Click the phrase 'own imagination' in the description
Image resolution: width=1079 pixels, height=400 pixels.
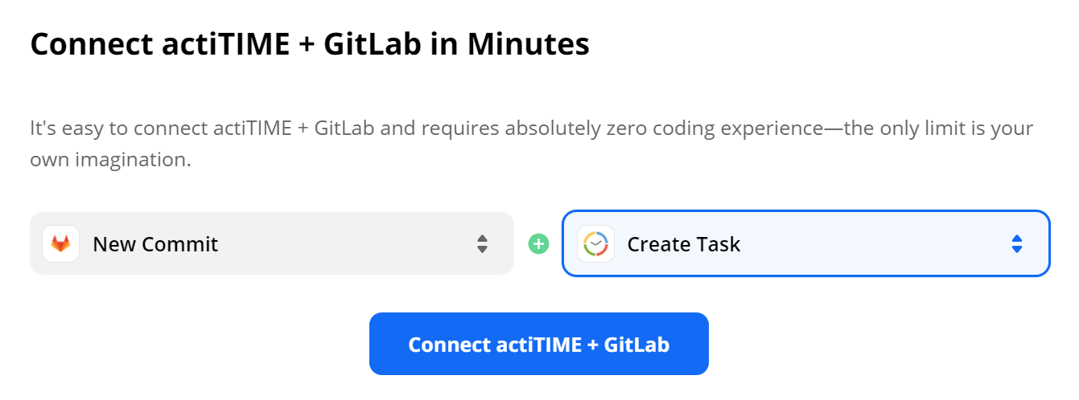pos(109,160)
